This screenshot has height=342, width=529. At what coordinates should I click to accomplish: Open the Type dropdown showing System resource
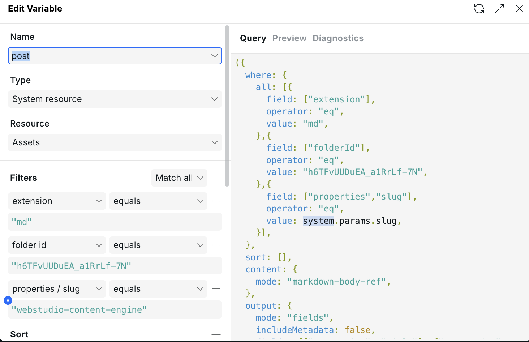click(x=115, y=99)
